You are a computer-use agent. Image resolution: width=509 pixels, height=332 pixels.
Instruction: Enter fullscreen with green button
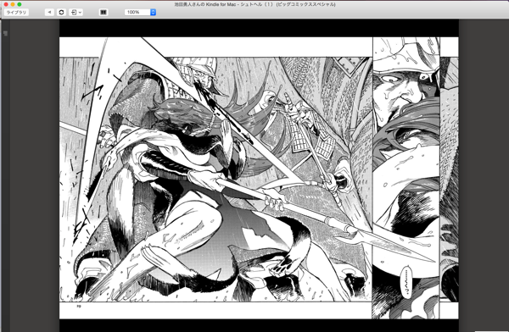click(20, 4)
